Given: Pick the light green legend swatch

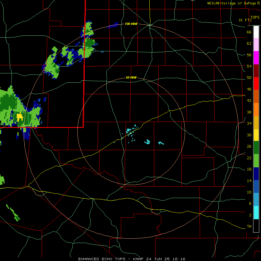Looking at the screenshot, I should pyautogui.click(x=256, y=161).
